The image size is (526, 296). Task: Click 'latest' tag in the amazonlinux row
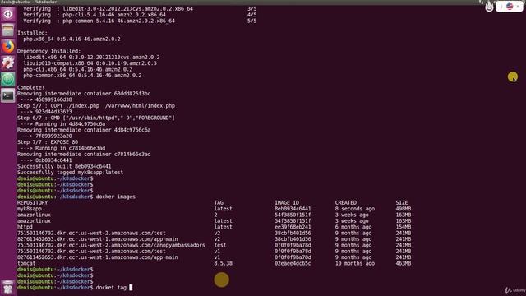223,221
